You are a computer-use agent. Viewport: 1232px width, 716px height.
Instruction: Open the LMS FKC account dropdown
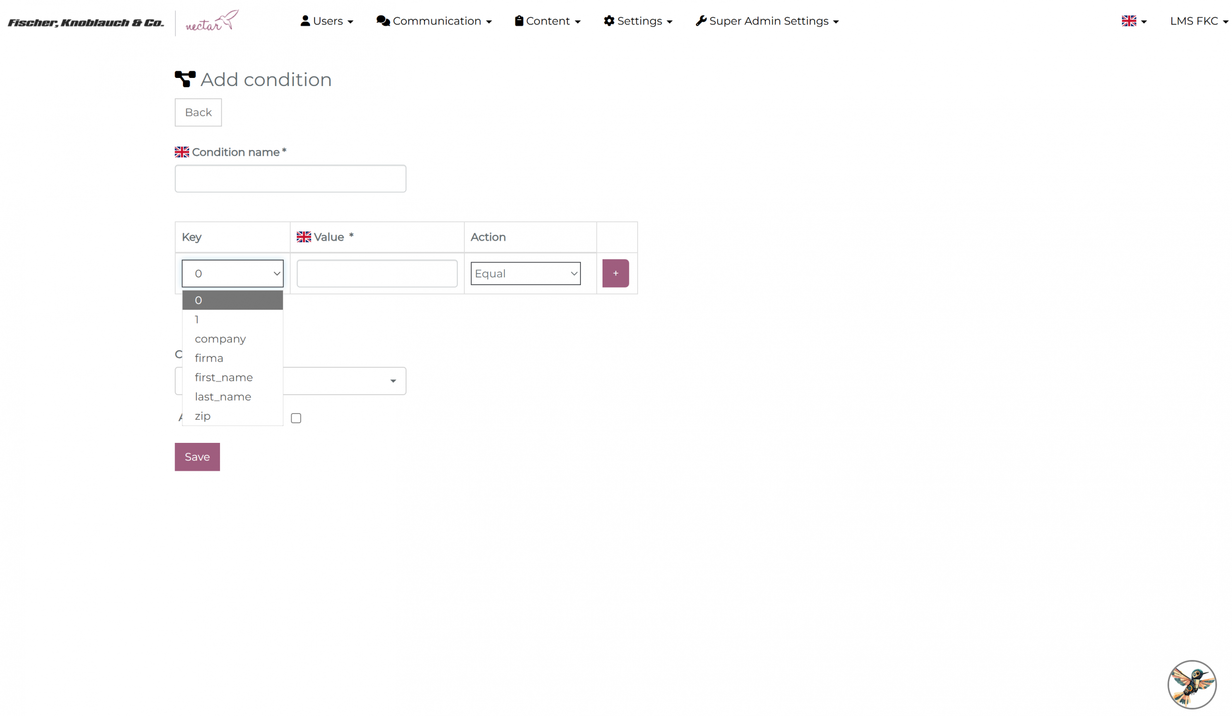click(1198, 21)
